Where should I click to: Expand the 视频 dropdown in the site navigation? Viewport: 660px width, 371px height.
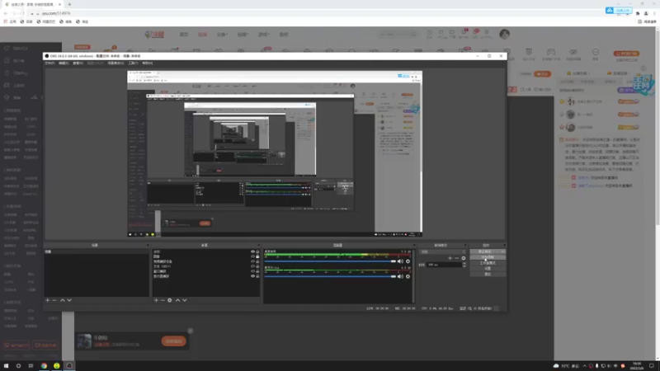(x=243, y=35)
